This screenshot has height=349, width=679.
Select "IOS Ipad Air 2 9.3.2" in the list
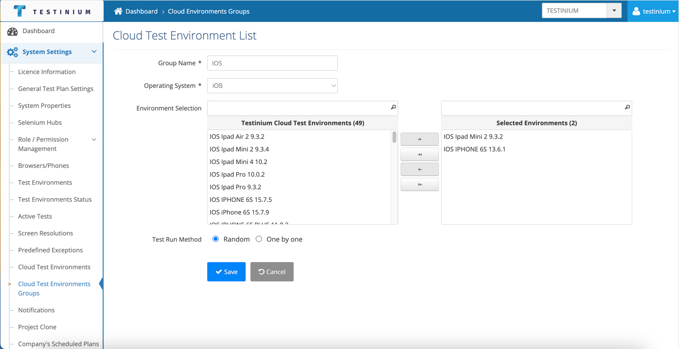tap(299, 136)
